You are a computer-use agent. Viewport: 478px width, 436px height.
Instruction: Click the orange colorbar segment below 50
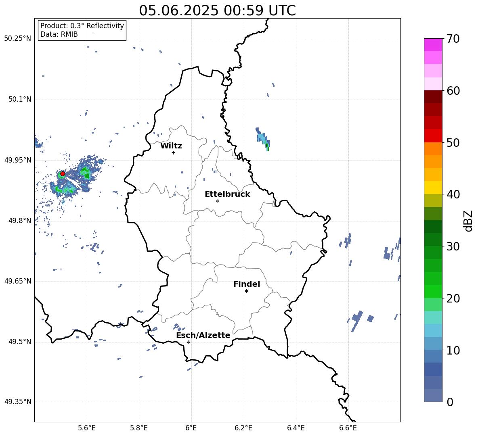(433, 148)
